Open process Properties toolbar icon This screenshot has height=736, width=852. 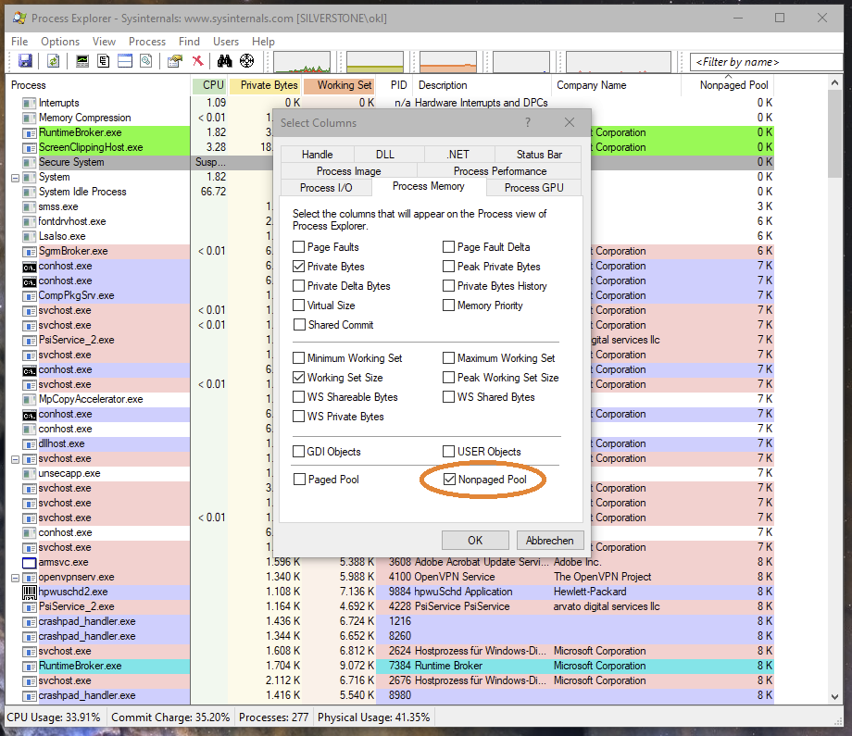(x=174, y=61)
